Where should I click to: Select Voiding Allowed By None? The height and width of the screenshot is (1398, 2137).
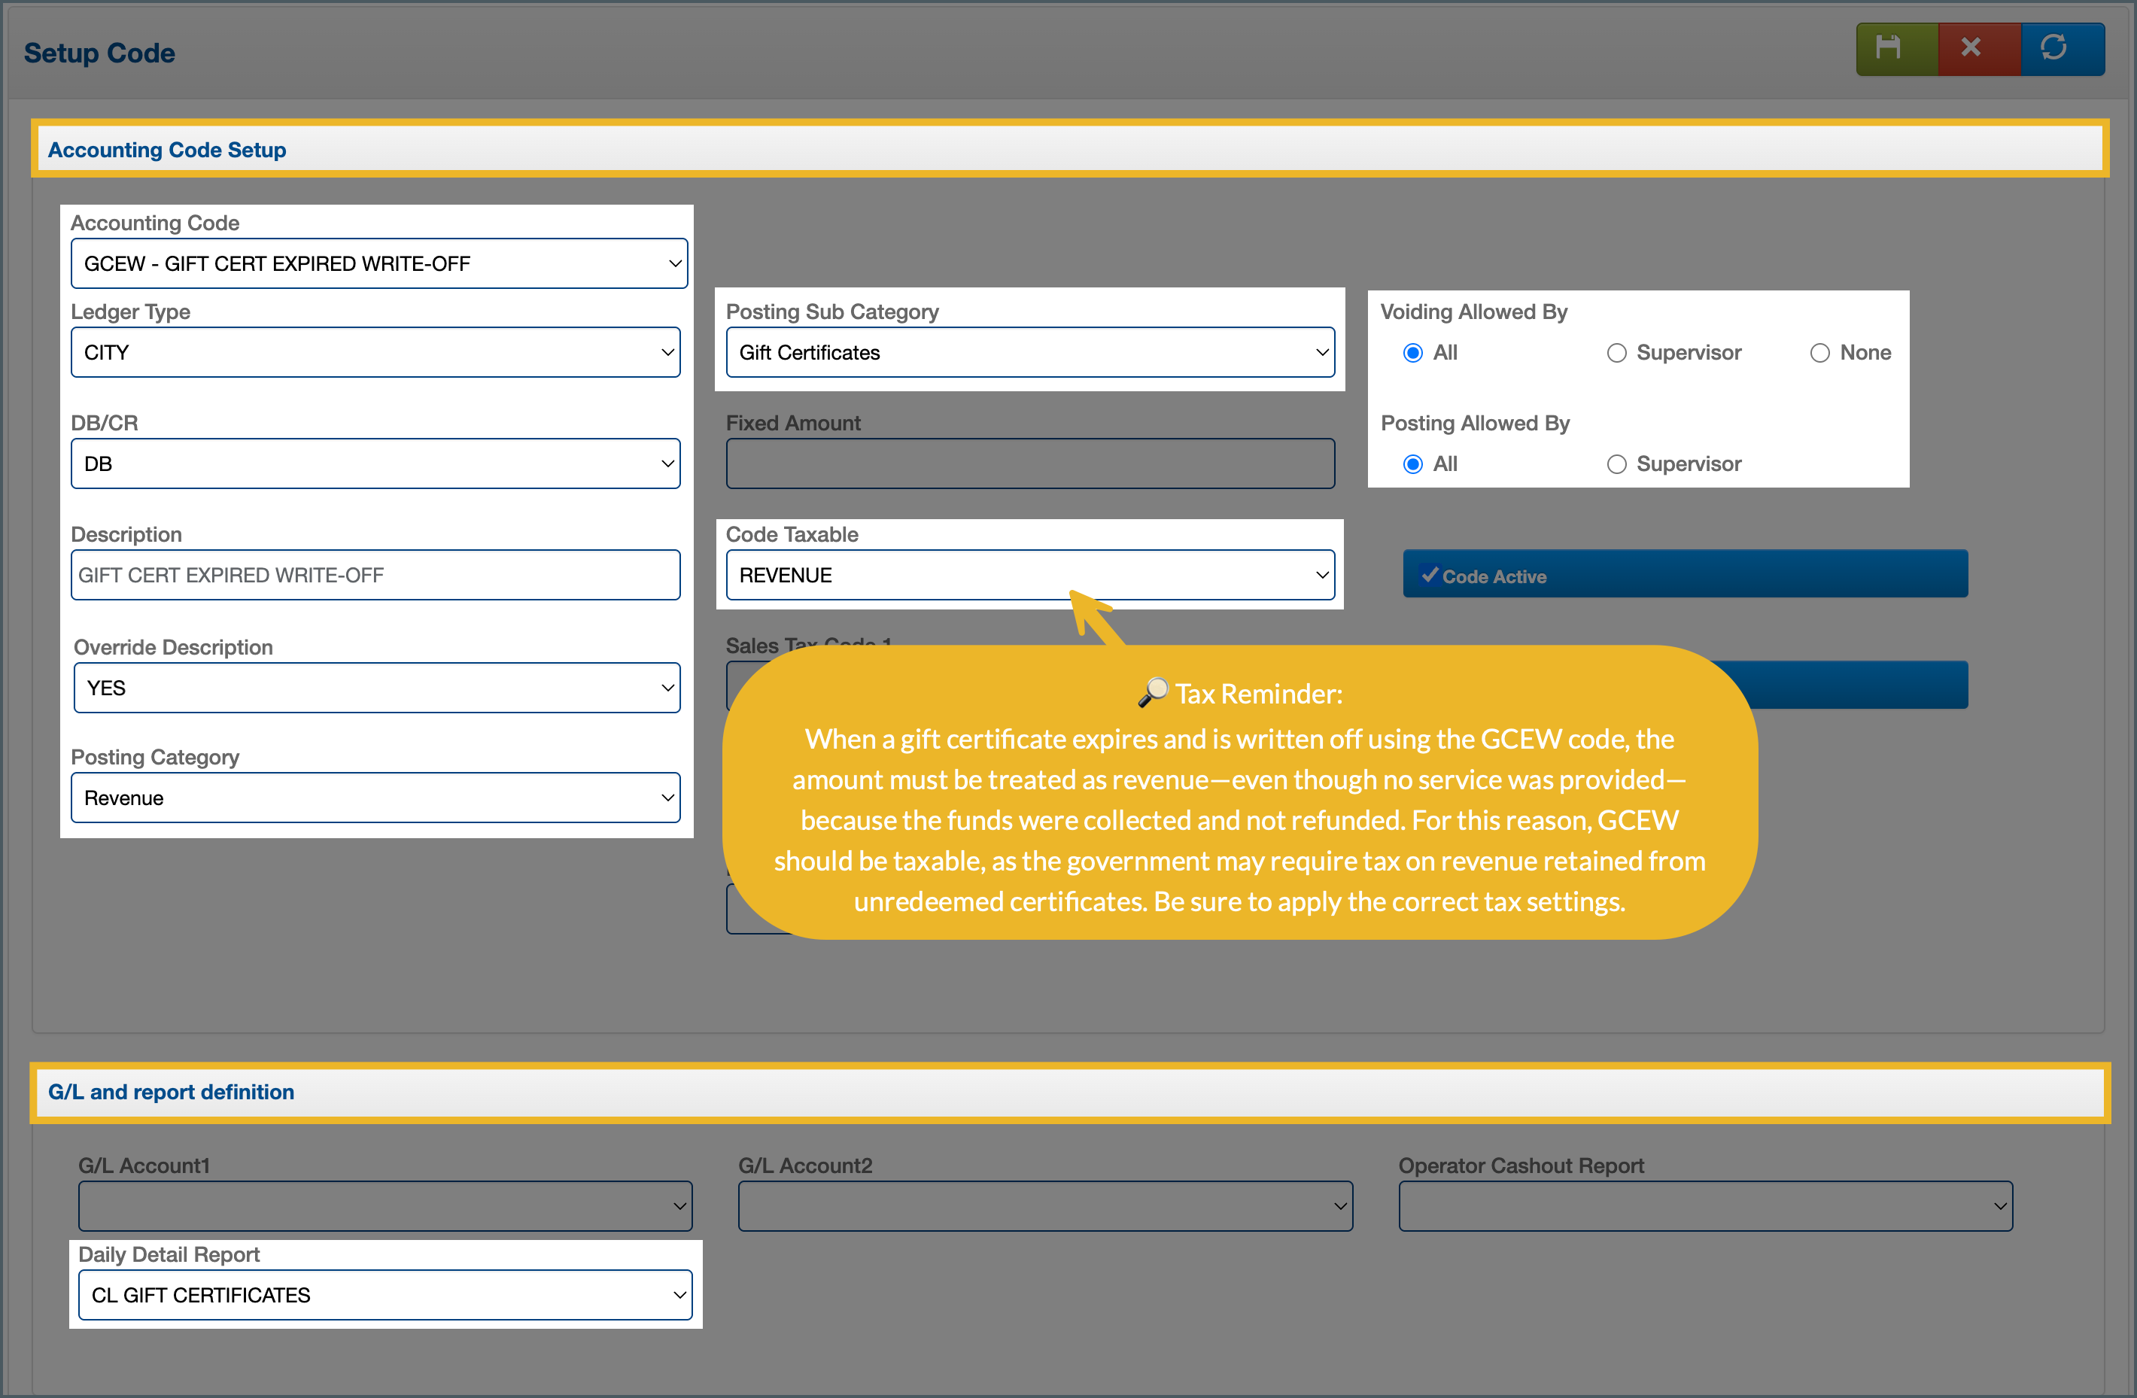[1819, 353]
